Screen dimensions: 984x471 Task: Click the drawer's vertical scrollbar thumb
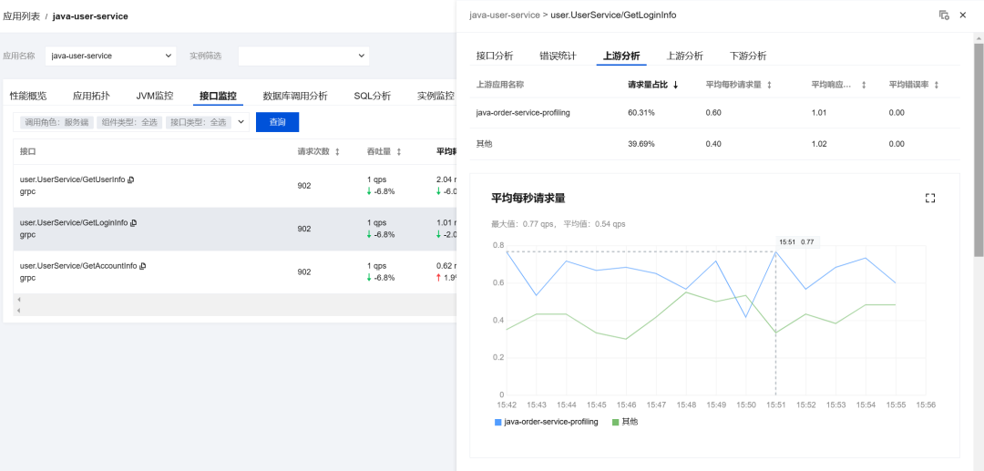click(x=979, y=150)
